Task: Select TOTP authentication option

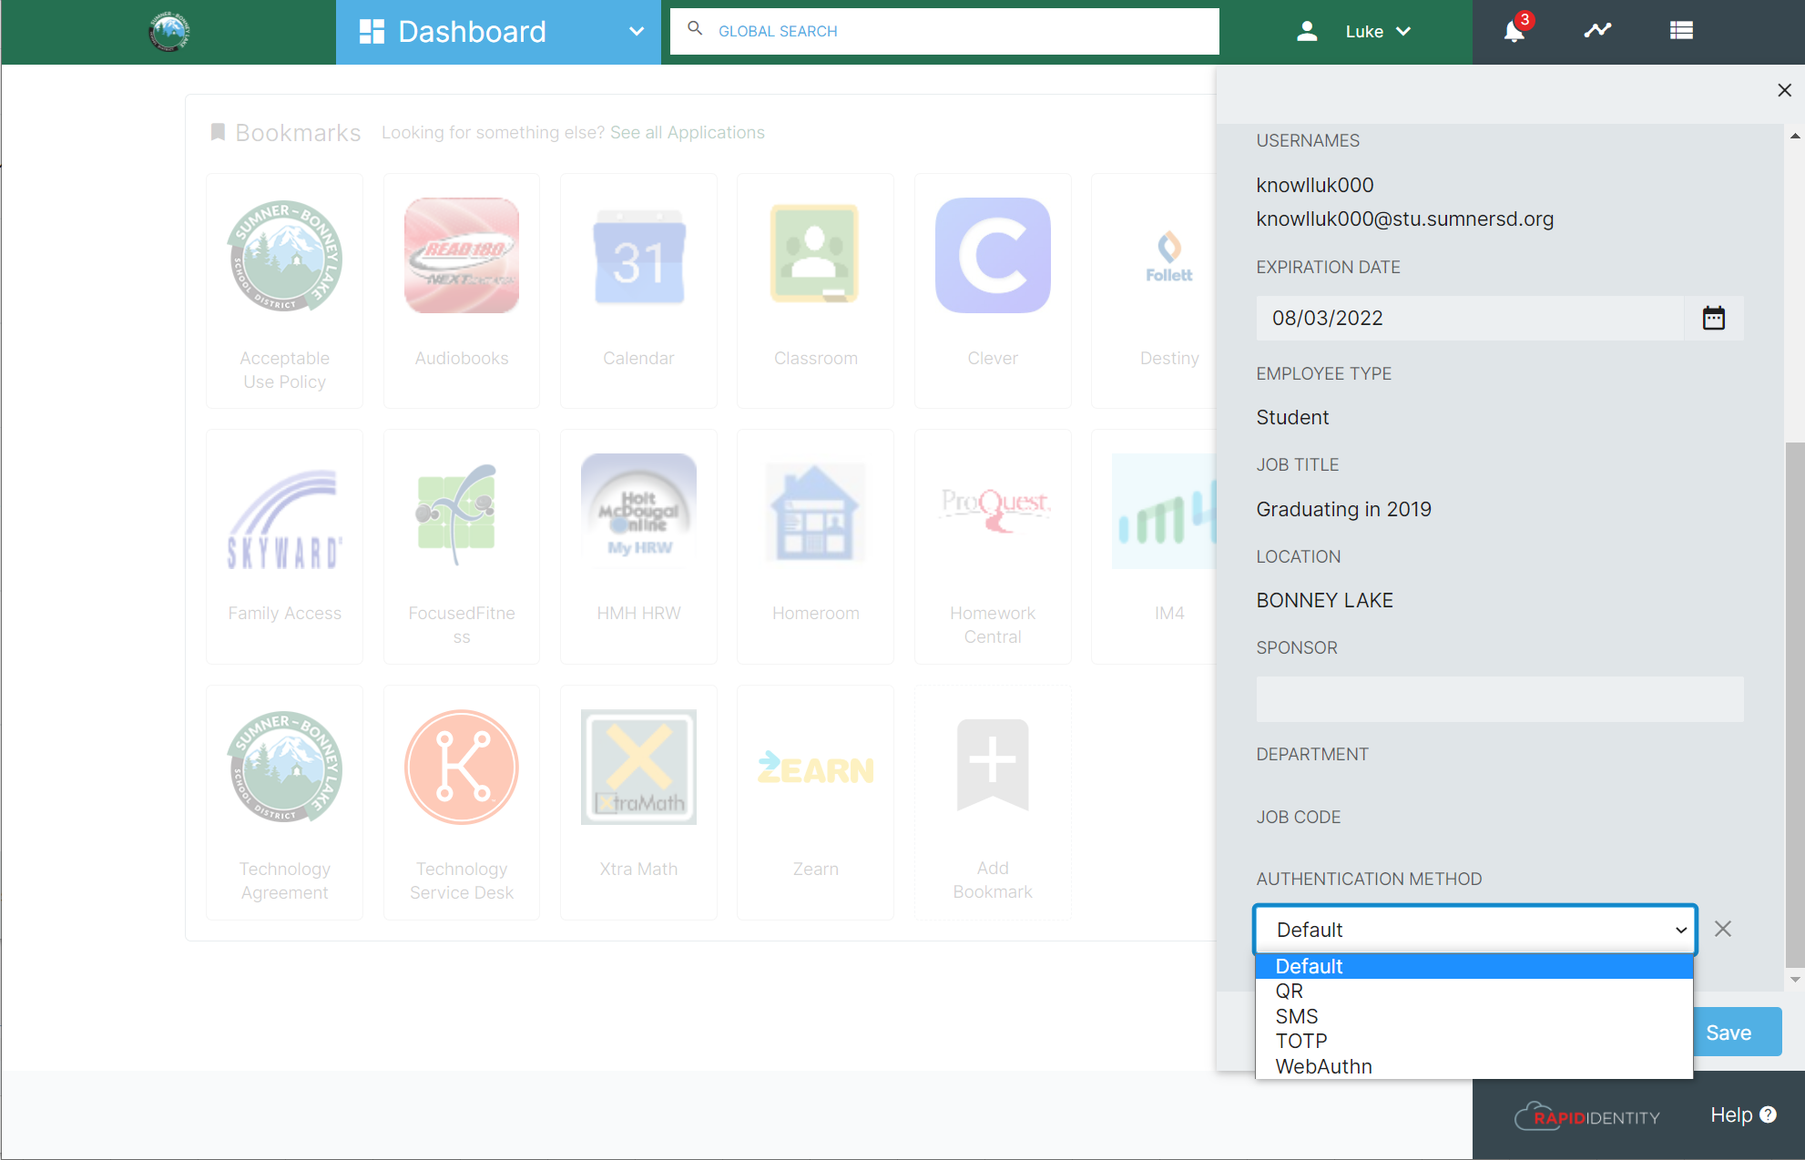Action: click(1474, 1041)
